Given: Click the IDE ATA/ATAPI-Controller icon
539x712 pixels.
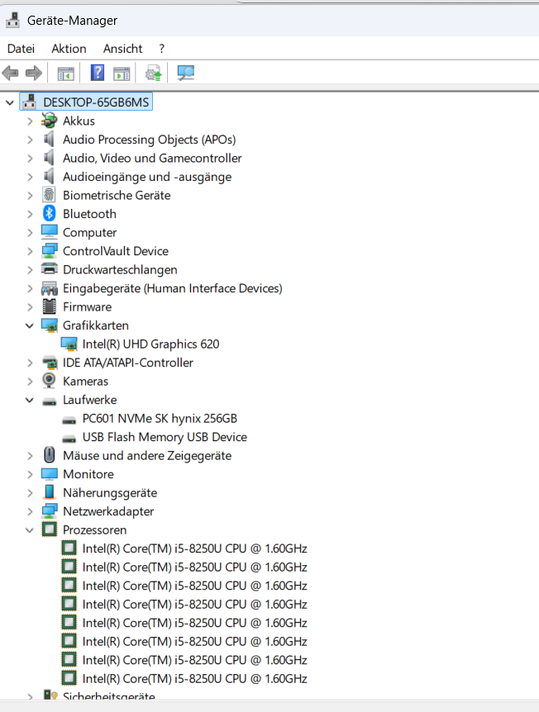Looking at the screenshot, I should pyautogui.click(x=49, y=363).
